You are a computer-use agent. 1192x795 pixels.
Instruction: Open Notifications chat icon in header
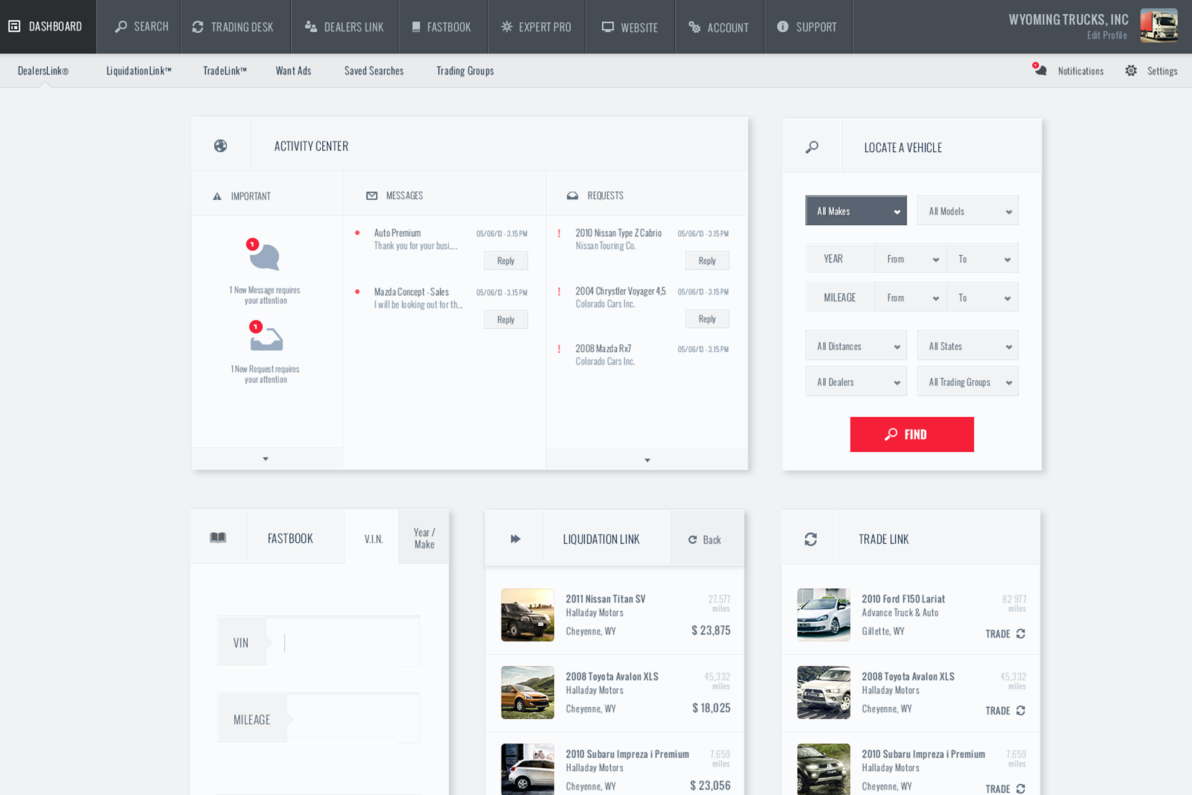coord(1040,70)
